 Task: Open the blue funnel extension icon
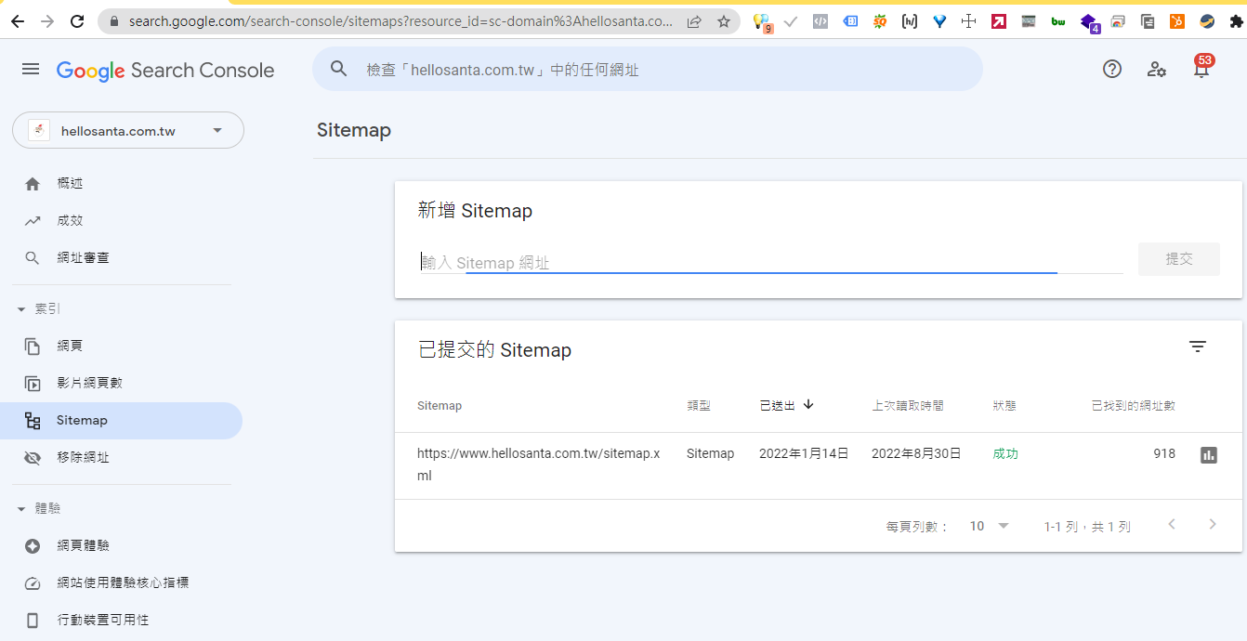939,21
